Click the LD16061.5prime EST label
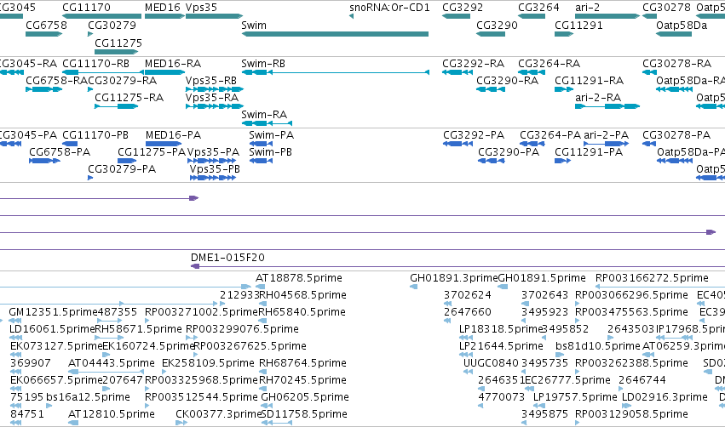725x427 pixels. click(52, 329)
